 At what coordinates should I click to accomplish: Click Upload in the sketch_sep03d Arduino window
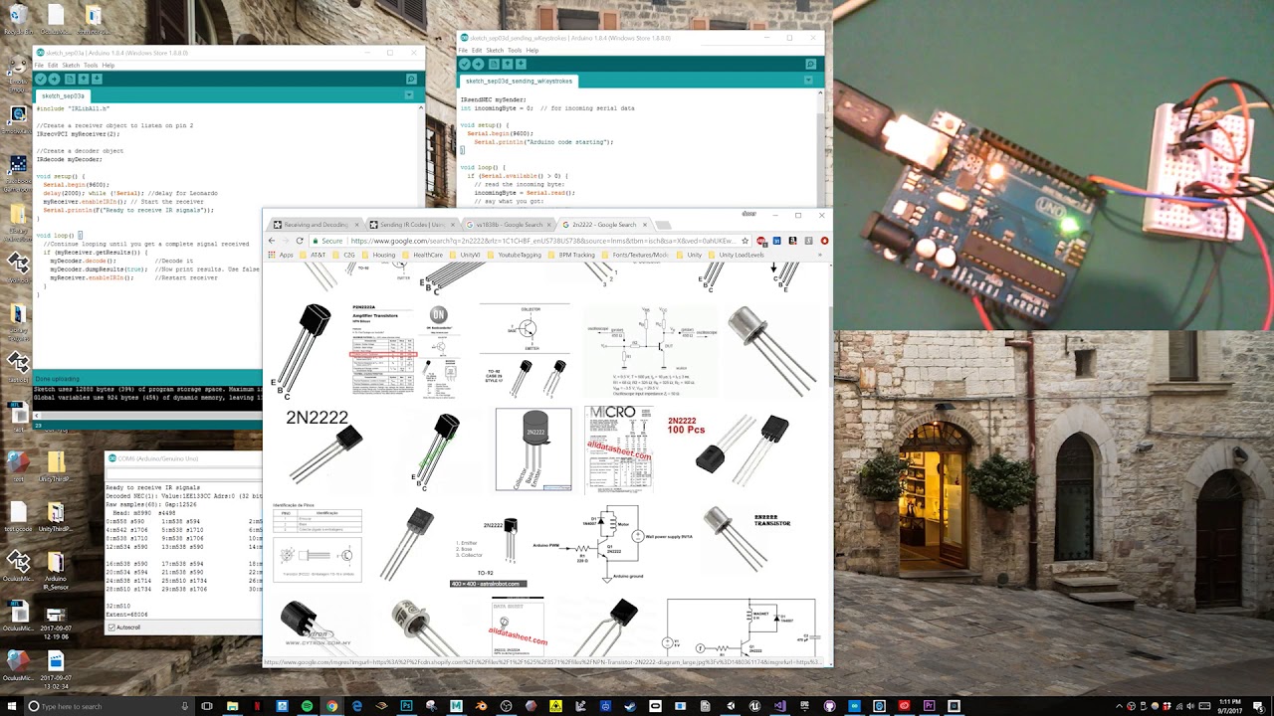coord(479,65)
